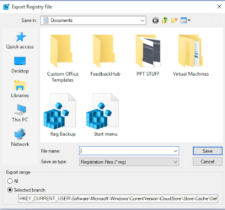Viewport: 225px width, 210px height.
Task: Click the Save button
Action: tap(207, 151)
